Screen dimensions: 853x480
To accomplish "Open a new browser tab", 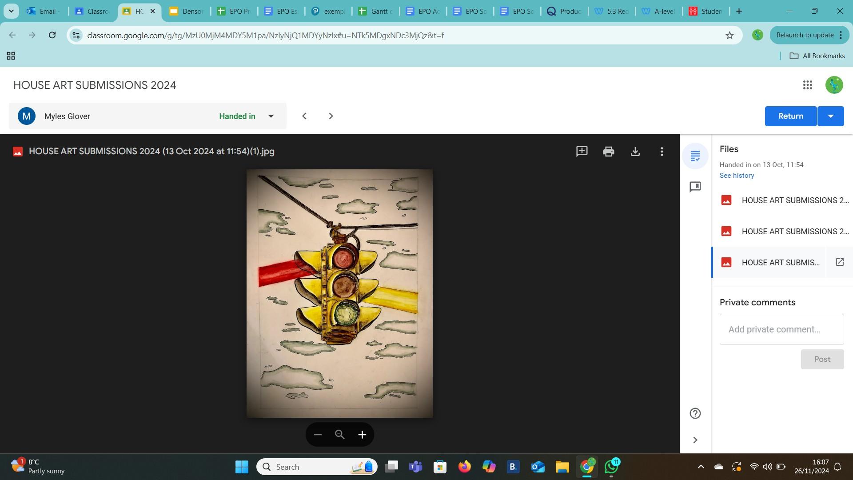I will point(739,11).
